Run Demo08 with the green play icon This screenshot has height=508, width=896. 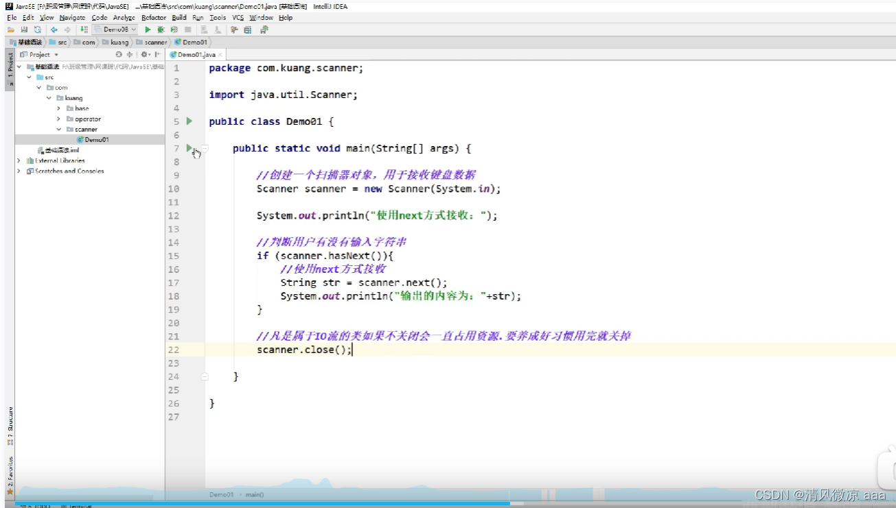pos(148,29)
